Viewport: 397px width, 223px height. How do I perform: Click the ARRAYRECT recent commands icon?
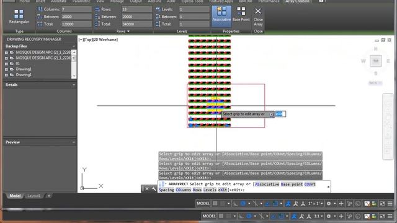tap(162, 184)
